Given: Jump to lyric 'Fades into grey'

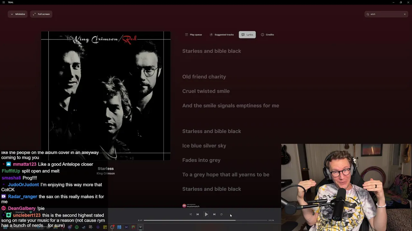Looking at the screenshot, I should tap(201, 160).
